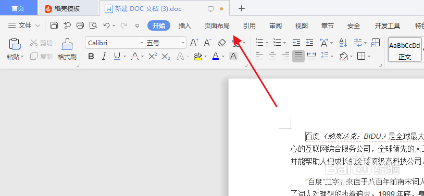Switch to the 页面布局 ribbon tab
Viewport: 424px width, 196px height.
pos(217,26)
